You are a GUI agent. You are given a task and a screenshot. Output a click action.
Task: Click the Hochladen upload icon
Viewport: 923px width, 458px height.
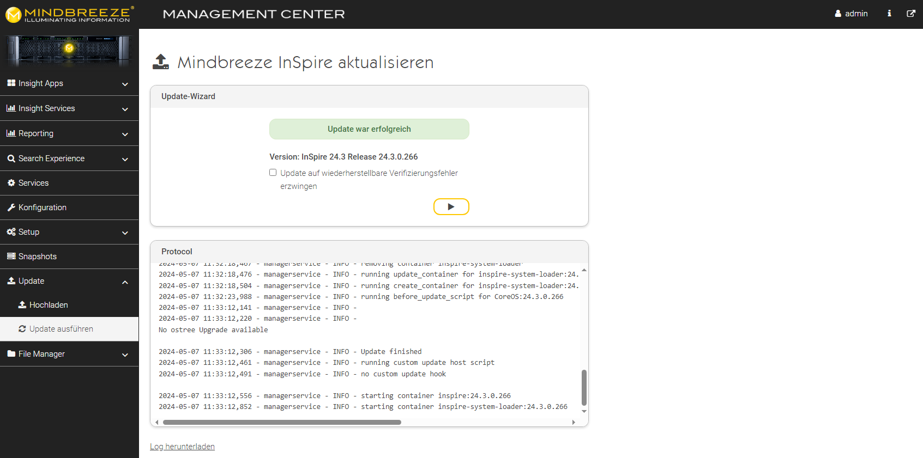click(22, 304)
